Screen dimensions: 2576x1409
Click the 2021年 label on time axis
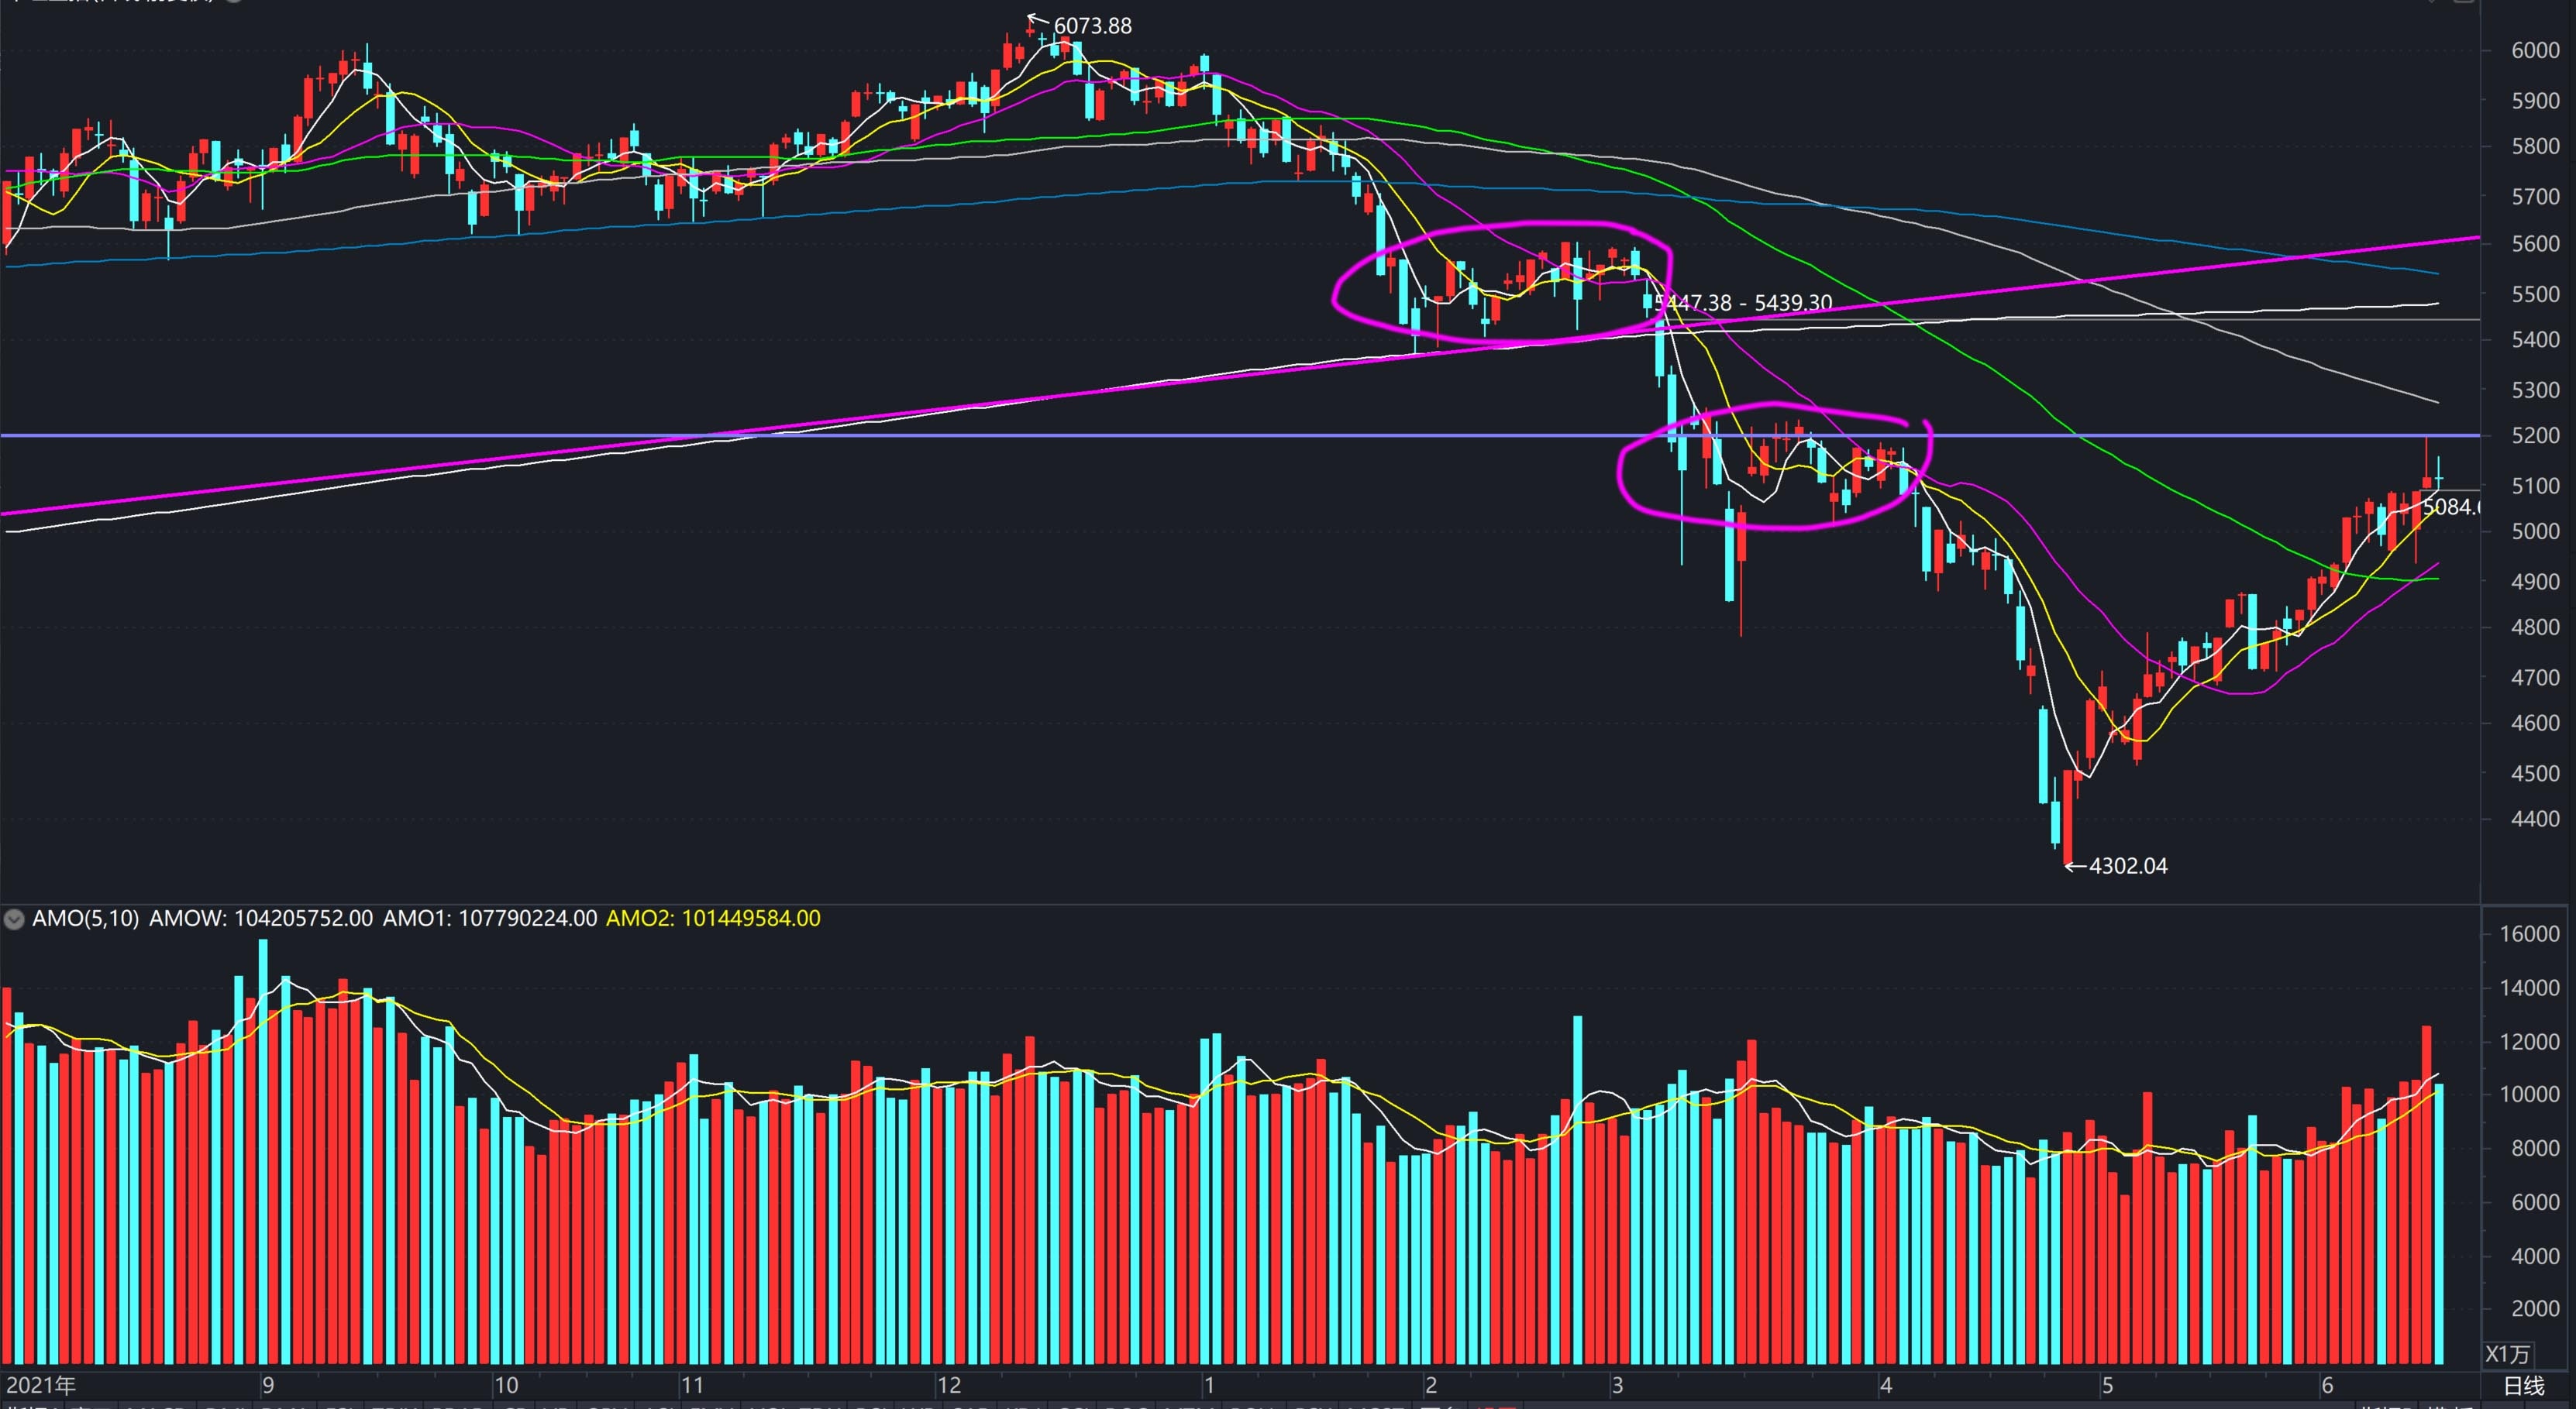point(41,1386)
